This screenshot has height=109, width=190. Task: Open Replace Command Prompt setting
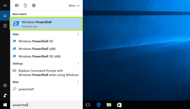pyautogui.click(x=46, y=73)
